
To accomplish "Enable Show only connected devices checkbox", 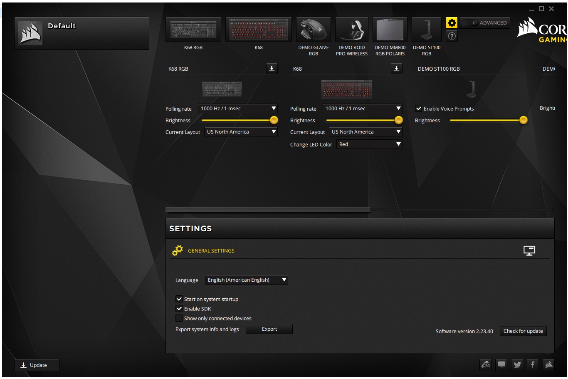I will (x=179, y=318).
